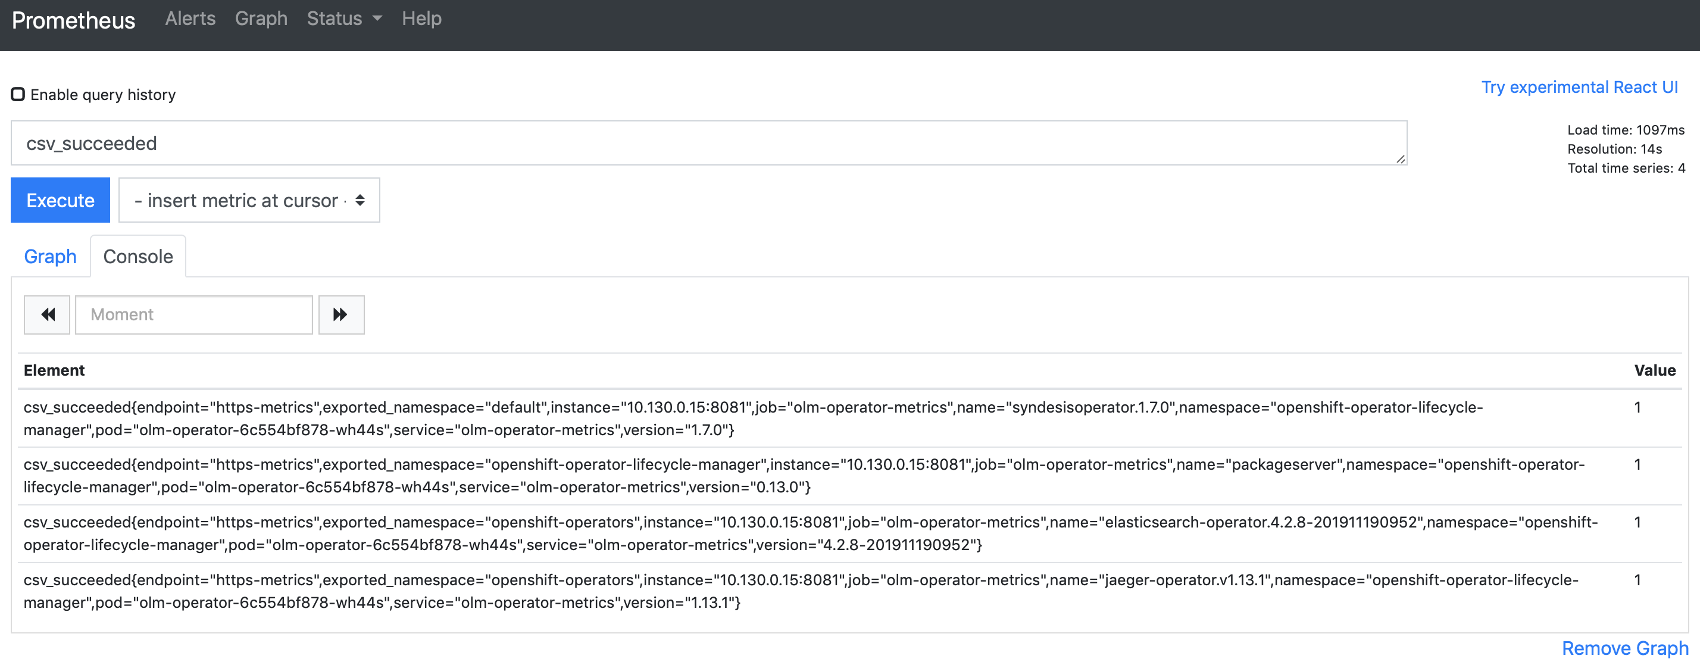Image resolution: width=1700 pixels, height=668 pixels.
Task: Select the jaeger-operator.v1.13.1 result row
Action: click(x=800, y=591)
